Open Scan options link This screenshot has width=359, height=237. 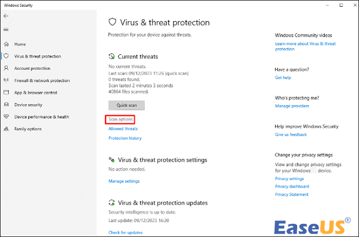tap(120, 119)
